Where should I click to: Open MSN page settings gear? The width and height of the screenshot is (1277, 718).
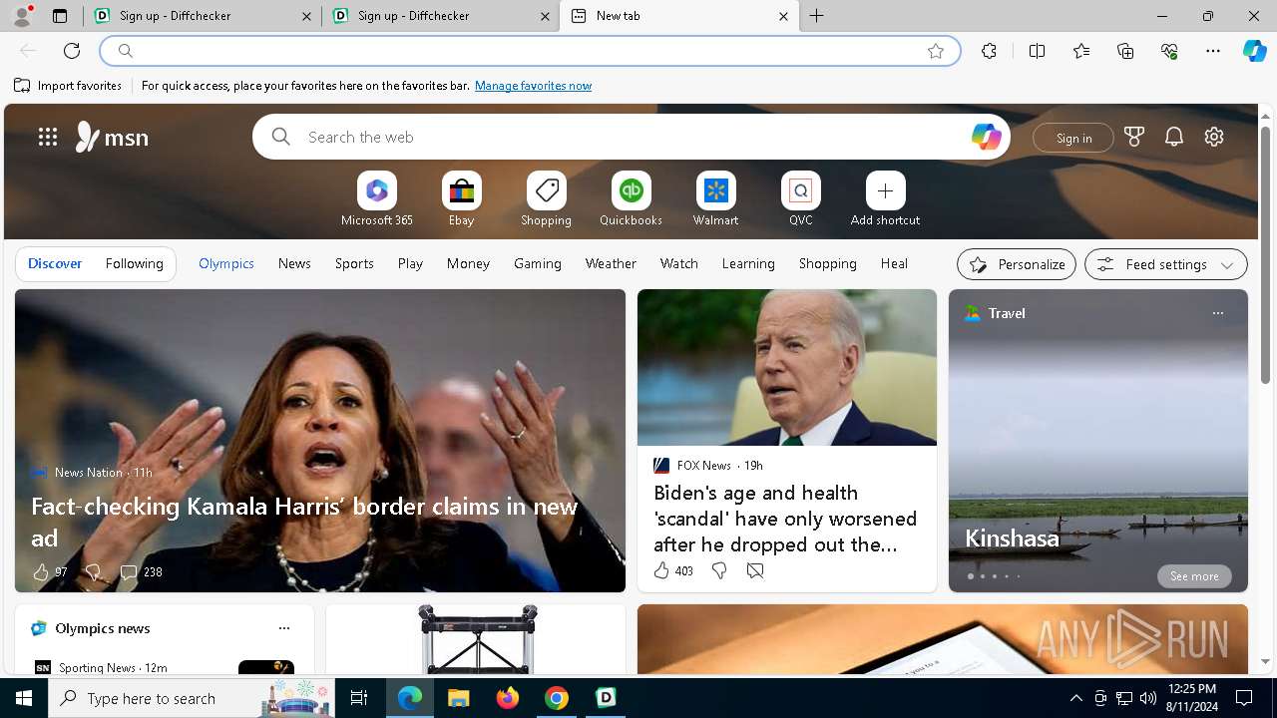[1214, 137]
